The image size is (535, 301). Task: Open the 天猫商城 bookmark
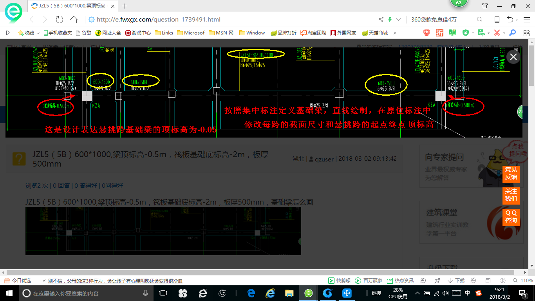(375, 33)
